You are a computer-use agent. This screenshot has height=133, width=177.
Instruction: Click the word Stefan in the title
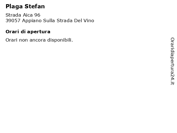(35, 6)
